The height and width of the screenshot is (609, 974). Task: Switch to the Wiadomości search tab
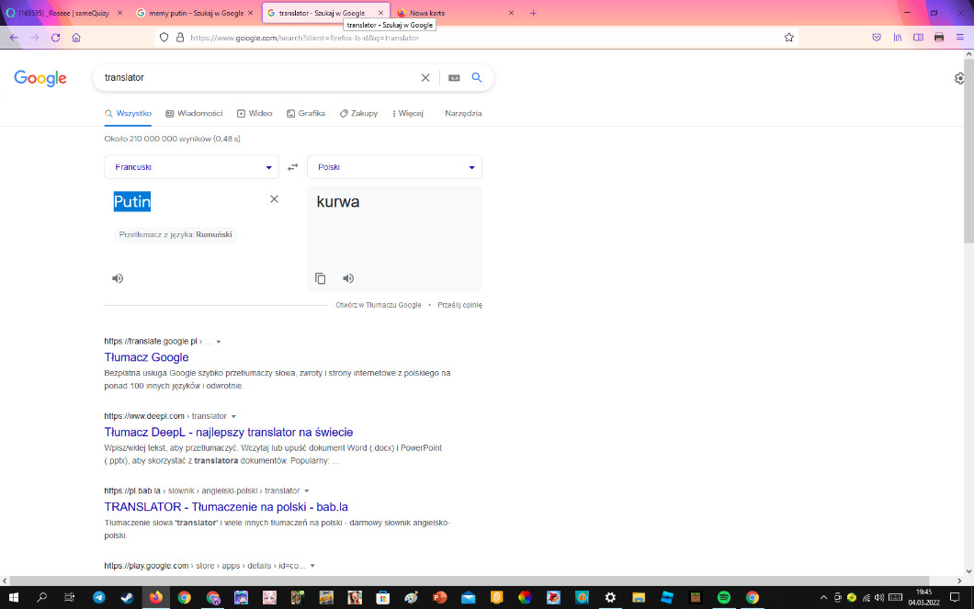tap(194, 114)
